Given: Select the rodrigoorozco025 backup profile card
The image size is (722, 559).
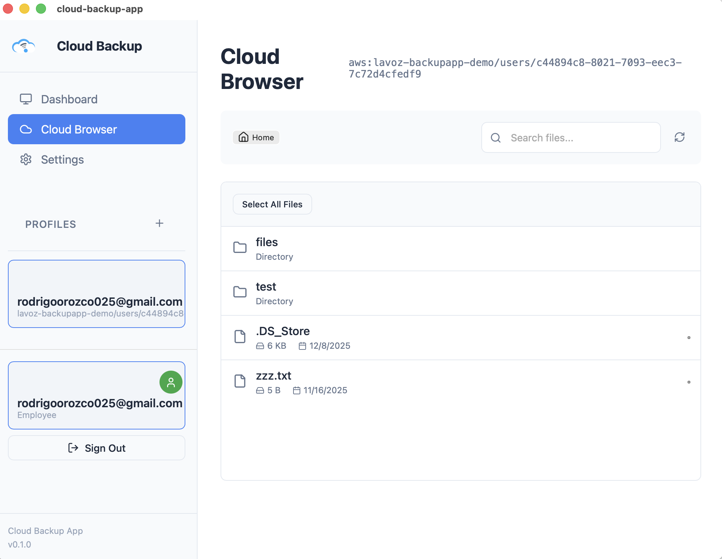Looking at the screenshot, I should [x=96, y=294].
